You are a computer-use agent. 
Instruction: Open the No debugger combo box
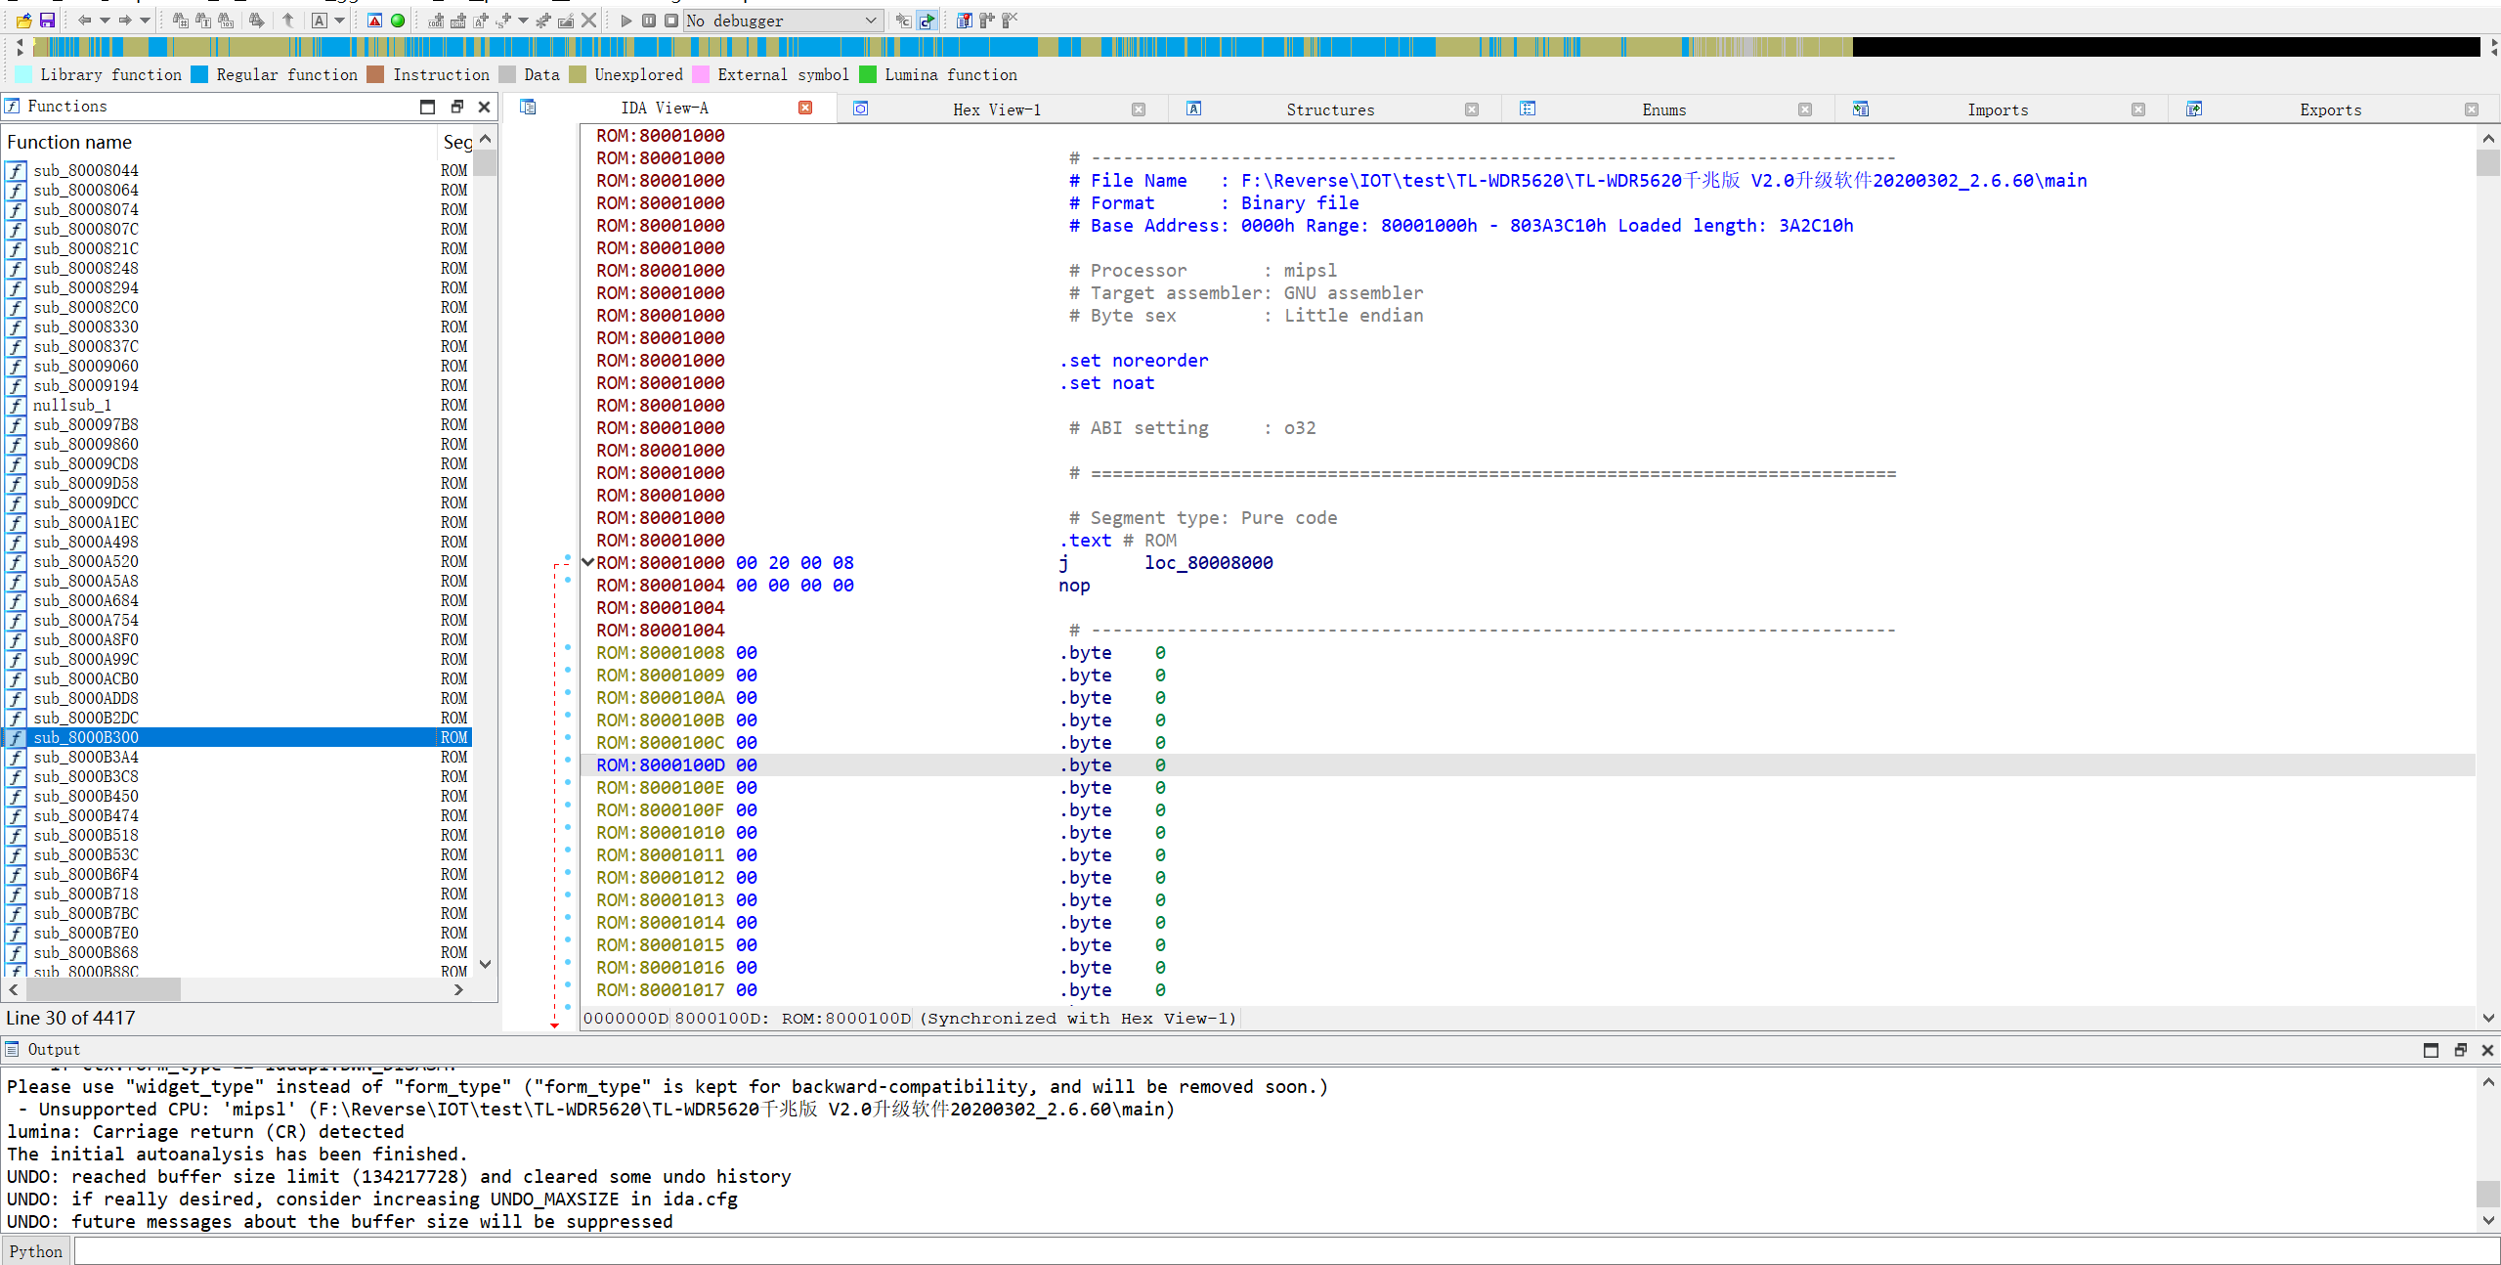783,21
